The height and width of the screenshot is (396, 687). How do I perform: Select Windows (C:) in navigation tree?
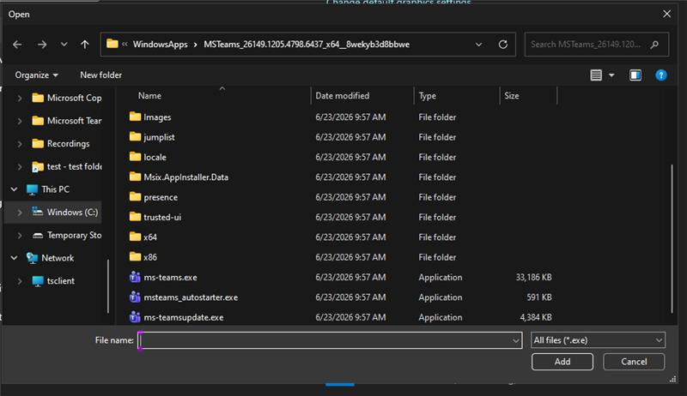click(x=72, y=213)
